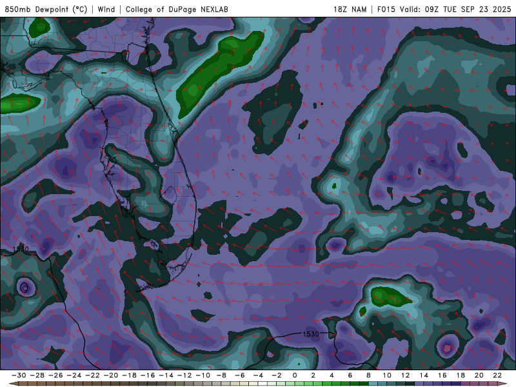Screen dimensions: 516x387
Task: Select the "-10" legend value
Action: click(x=203, y=375)
